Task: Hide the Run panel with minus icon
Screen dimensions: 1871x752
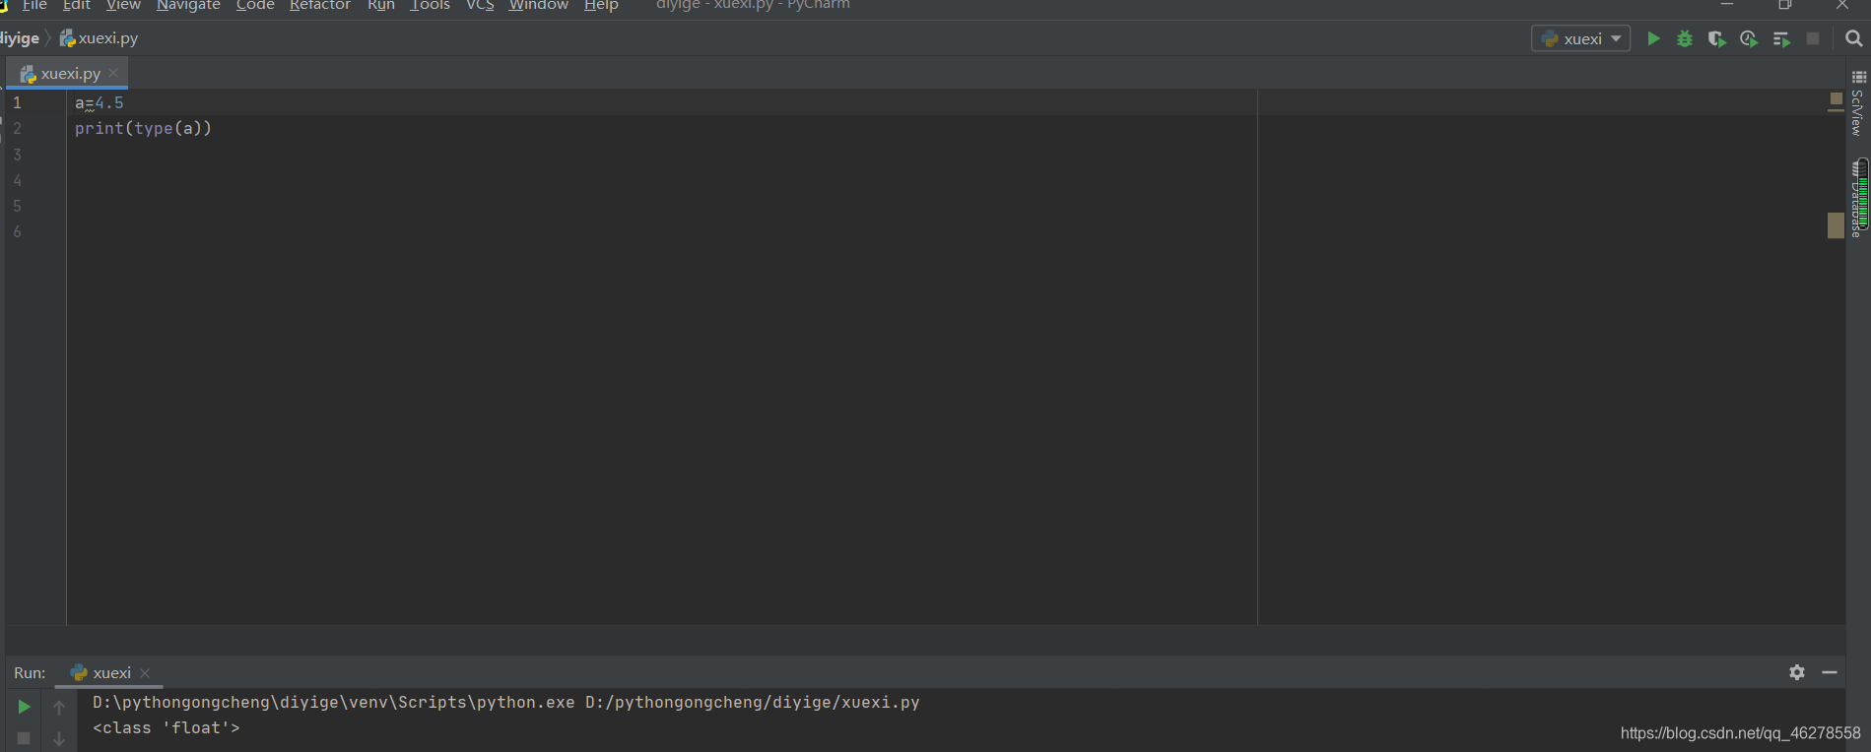Action: [x=1830, y=672]
